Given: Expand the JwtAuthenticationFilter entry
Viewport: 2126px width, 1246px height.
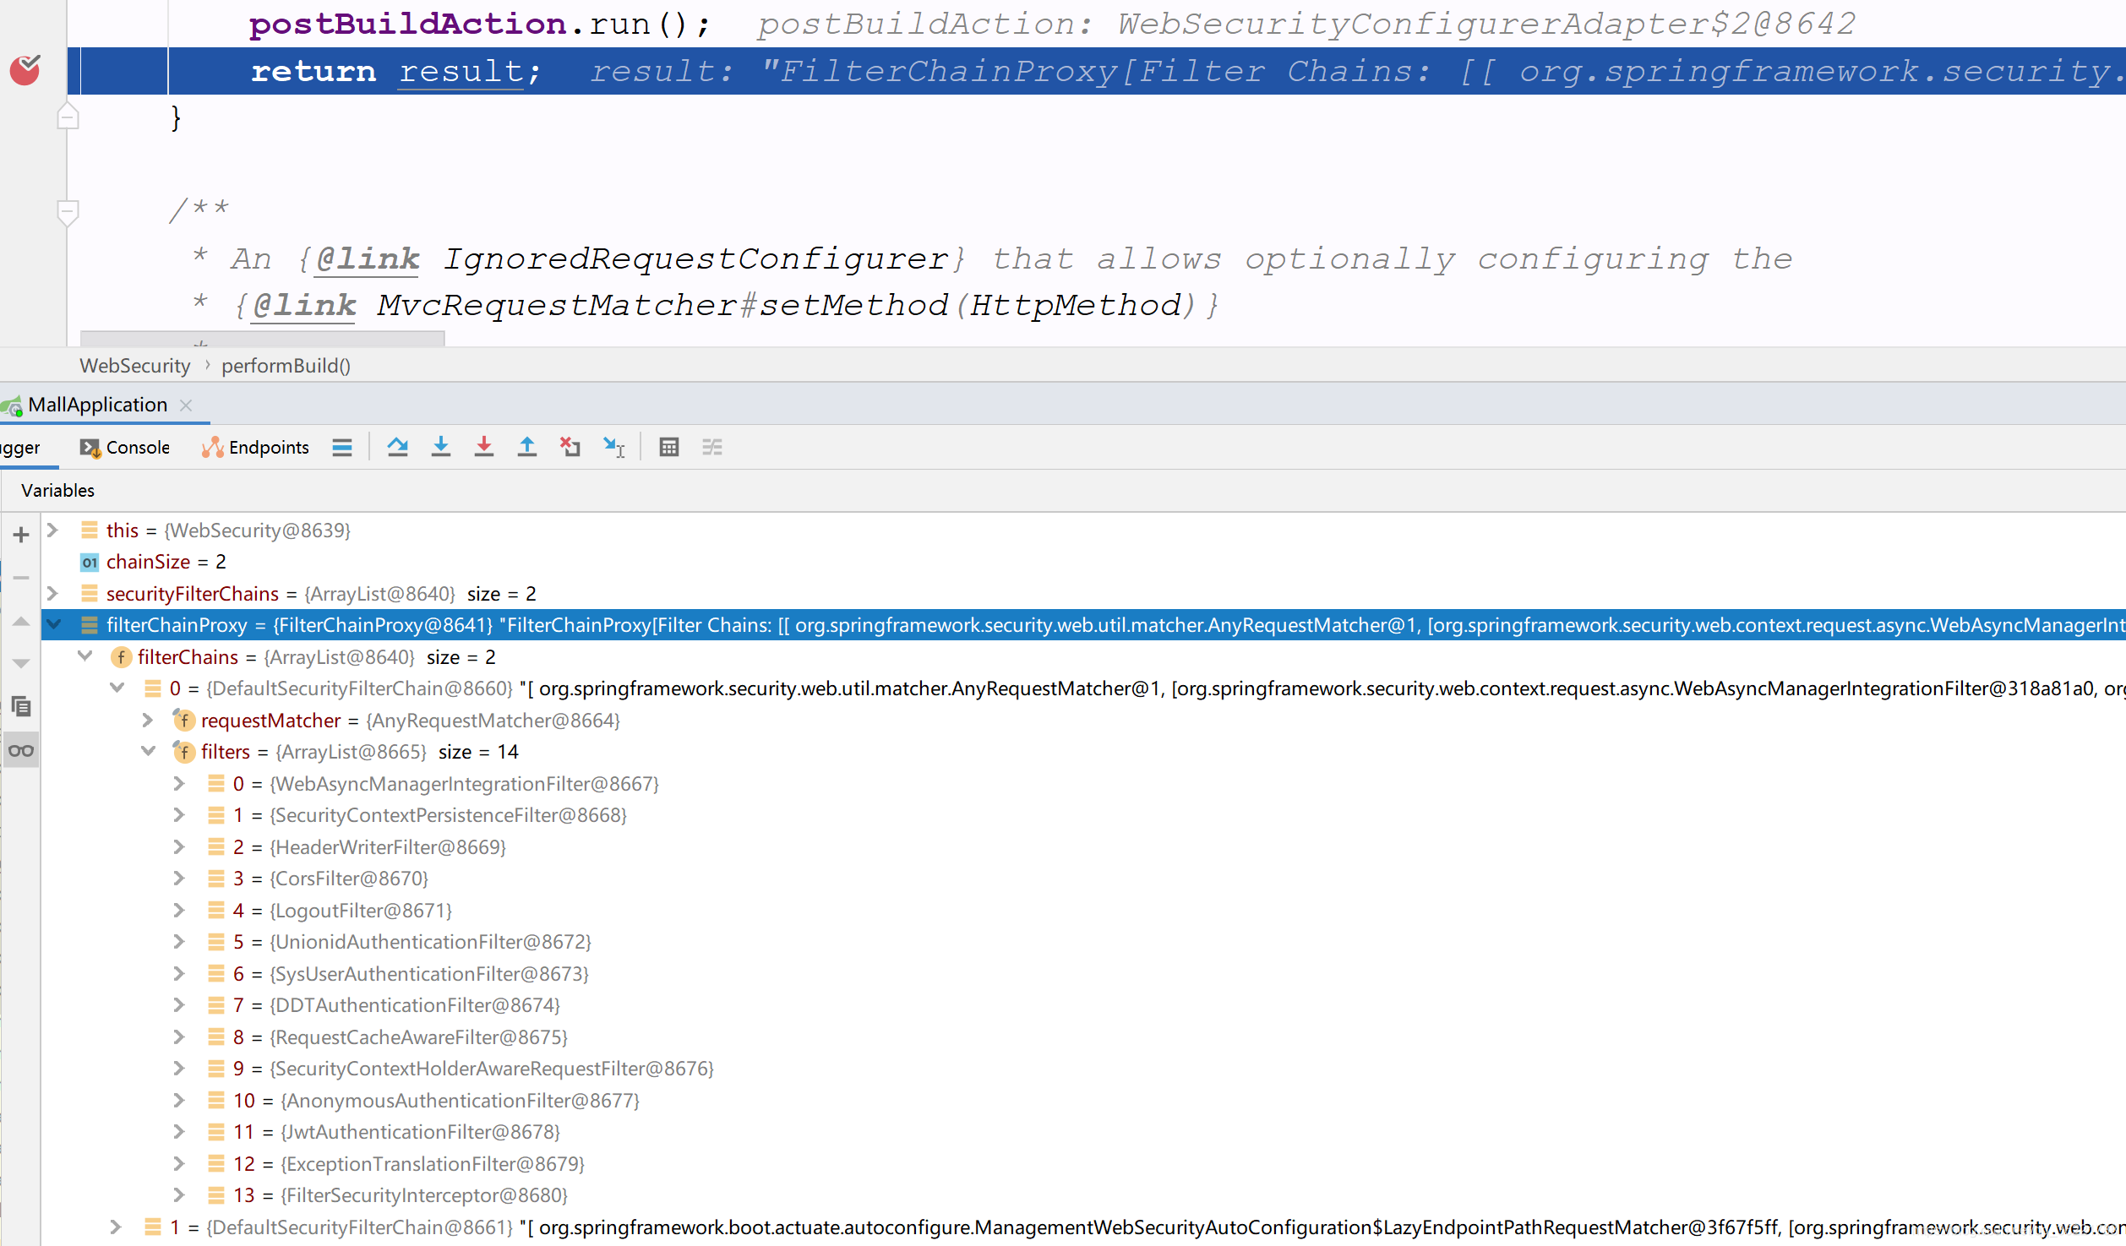Looking at the screenshot, I should pyautogui.click(x=179, y=1132).
